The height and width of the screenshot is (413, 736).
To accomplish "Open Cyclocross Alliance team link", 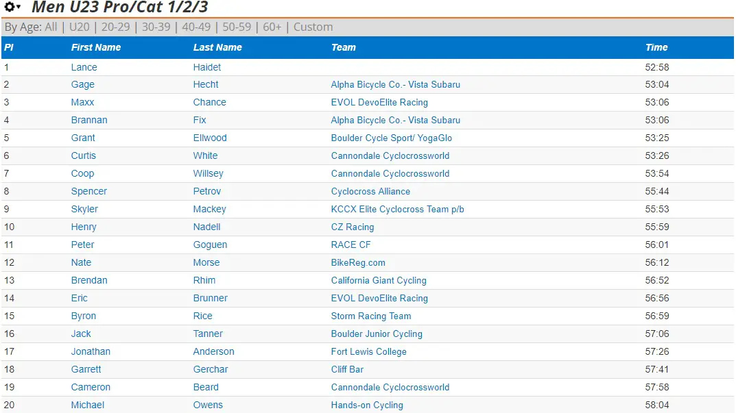I will coord(370,192).
